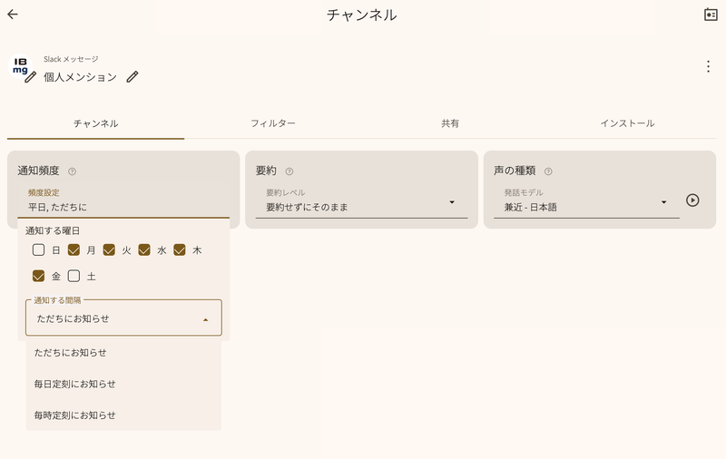The height and width of the screenshot is (459, 726).
Task: Switch to the インストール tab
Action: [x=627, y=123]
